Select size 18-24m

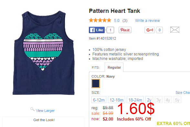135,100
